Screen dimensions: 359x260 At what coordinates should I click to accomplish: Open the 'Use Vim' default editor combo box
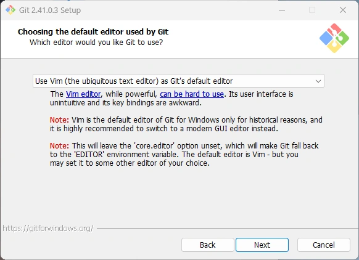pos(178,81)
